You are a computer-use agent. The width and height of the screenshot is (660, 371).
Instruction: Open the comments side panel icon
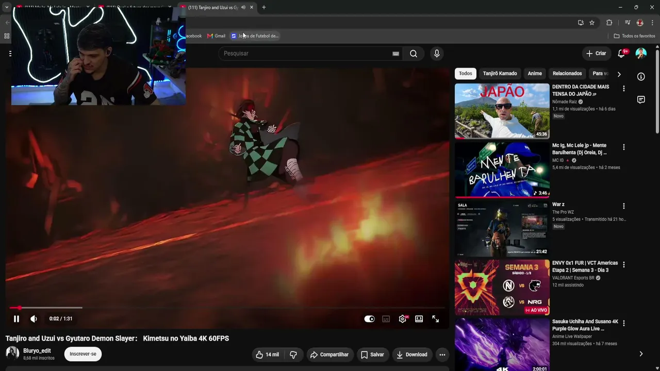click(x=641, y=100)
